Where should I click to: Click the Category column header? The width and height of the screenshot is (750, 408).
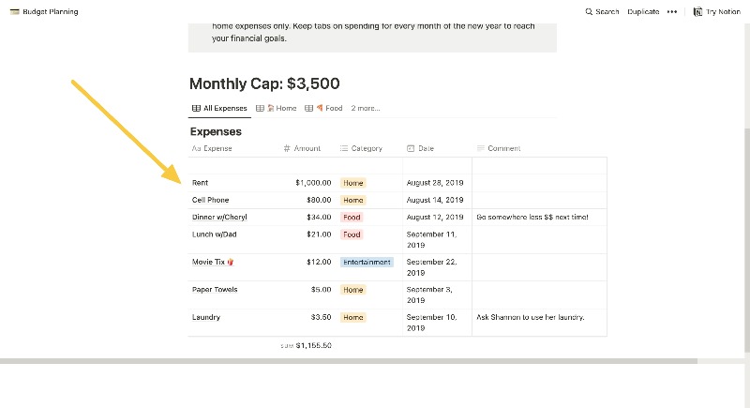pos(361,148)
